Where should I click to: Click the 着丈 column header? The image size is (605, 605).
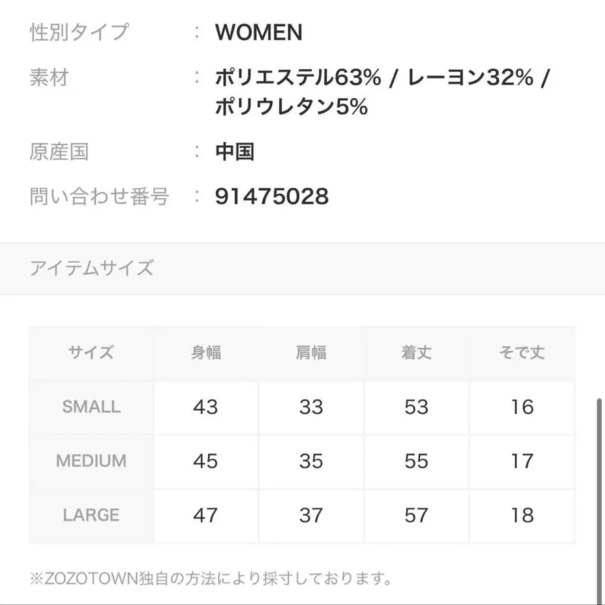point(416,352)
